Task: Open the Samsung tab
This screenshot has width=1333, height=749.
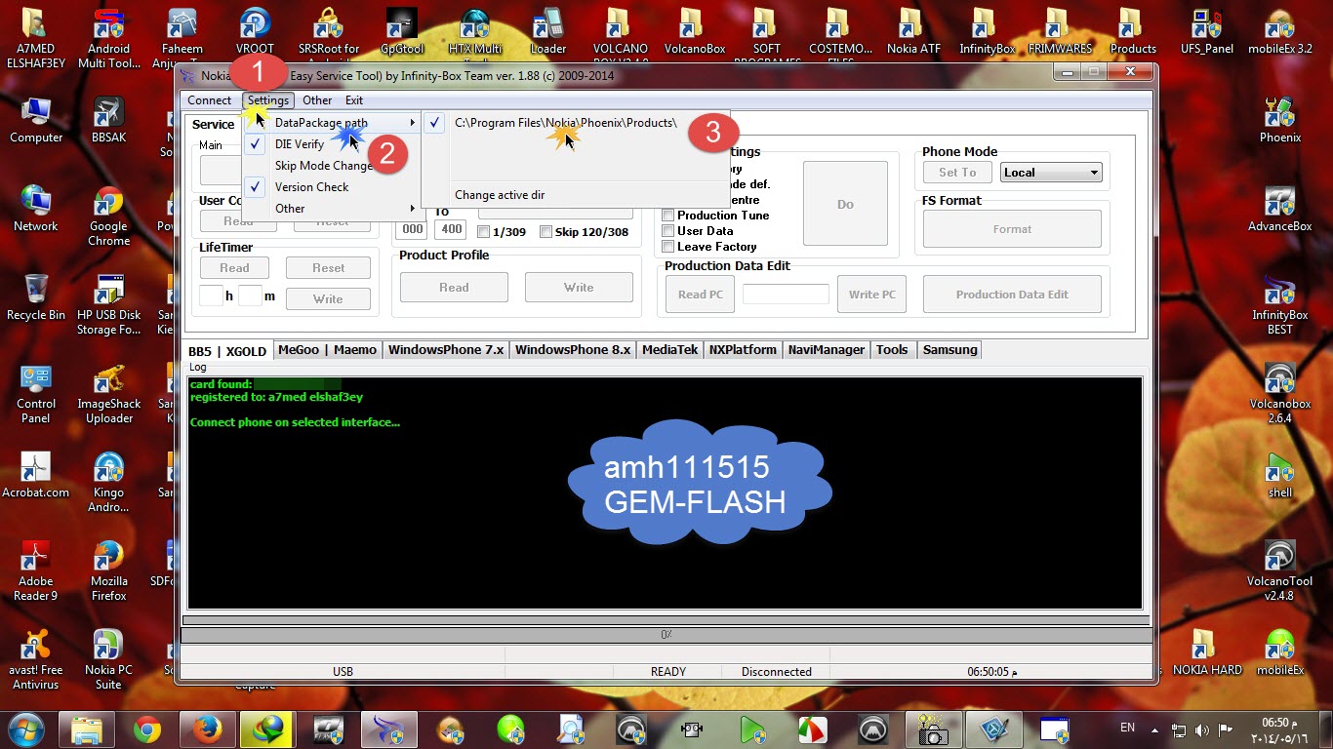Action: (949, 350)
